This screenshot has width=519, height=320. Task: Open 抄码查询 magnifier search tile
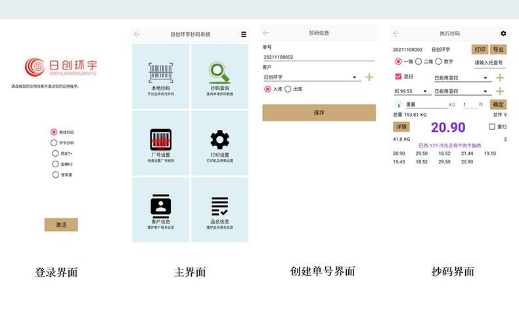pos(219,76)
